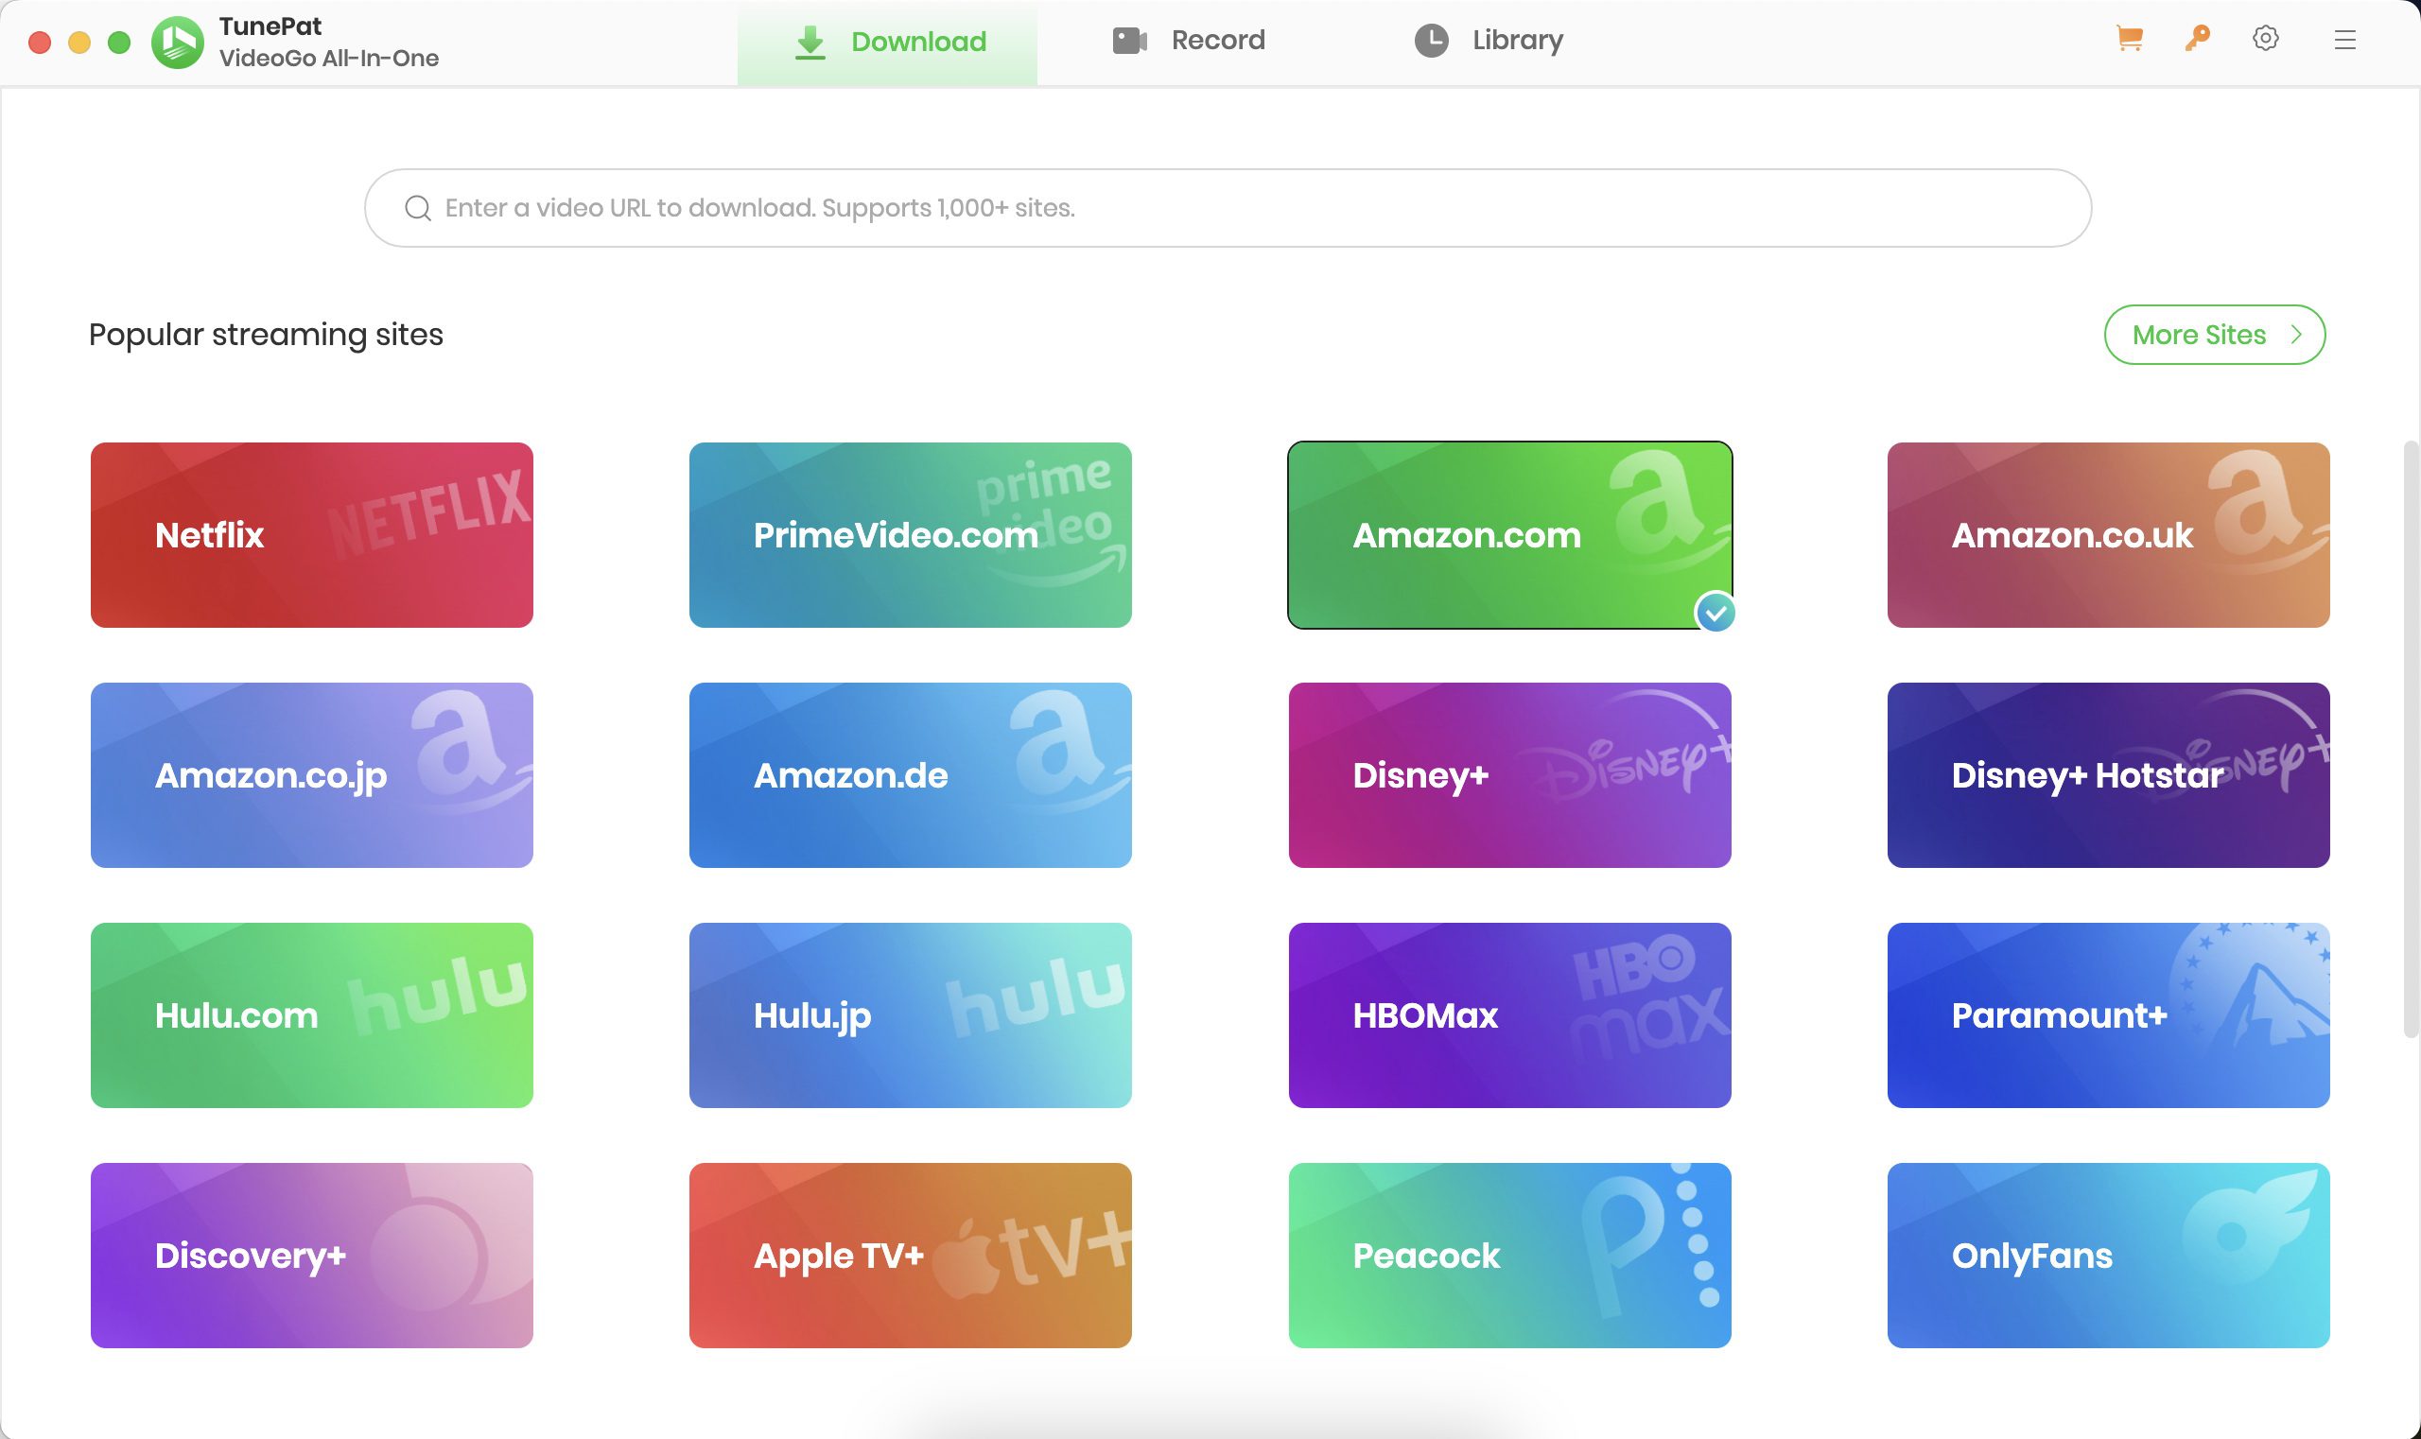Expand the More Sites list
Screen dimensions: 2421x1439
(2215, 336)
